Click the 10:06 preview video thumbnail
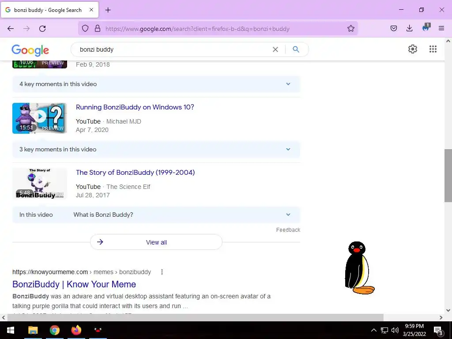Image resolution: width=452 pixels, height=339 pixels. pyautogui.click(x=40, y=64)
